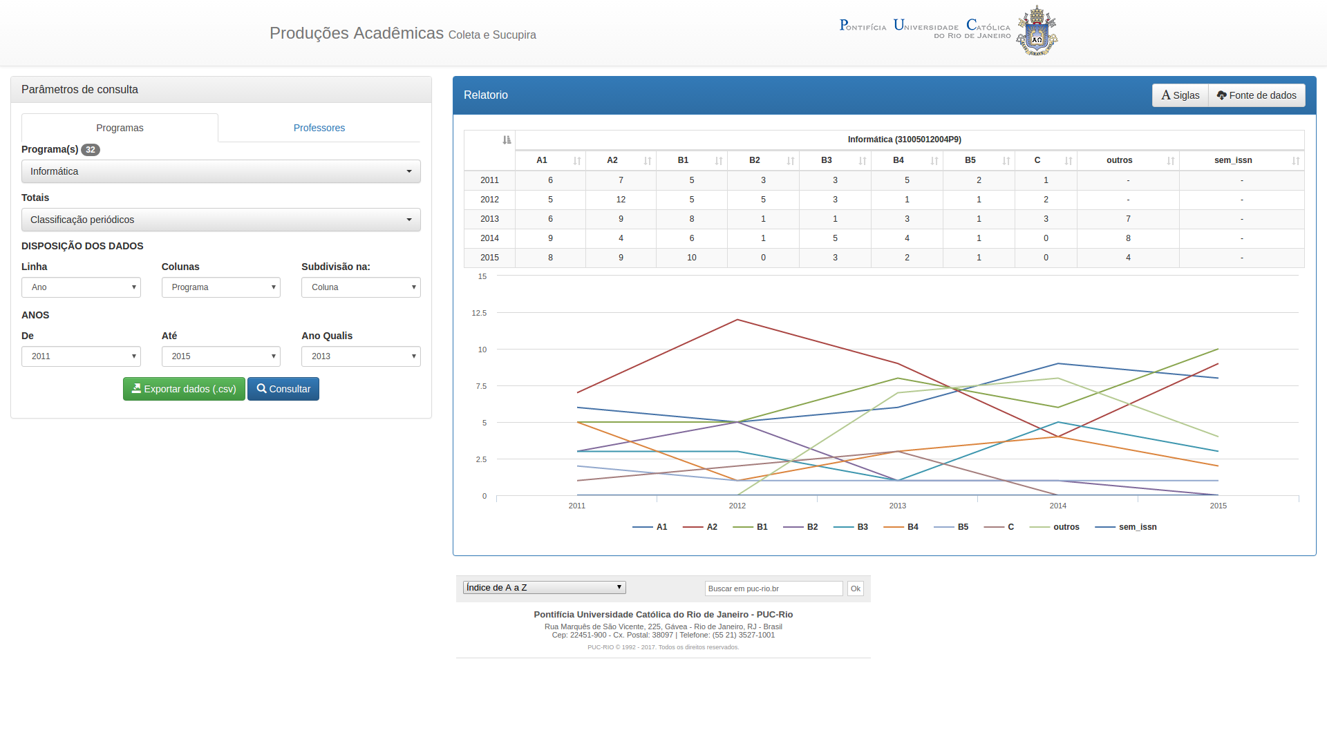
Task: Sort by the B4 column arrows icon
Action: 934,161
